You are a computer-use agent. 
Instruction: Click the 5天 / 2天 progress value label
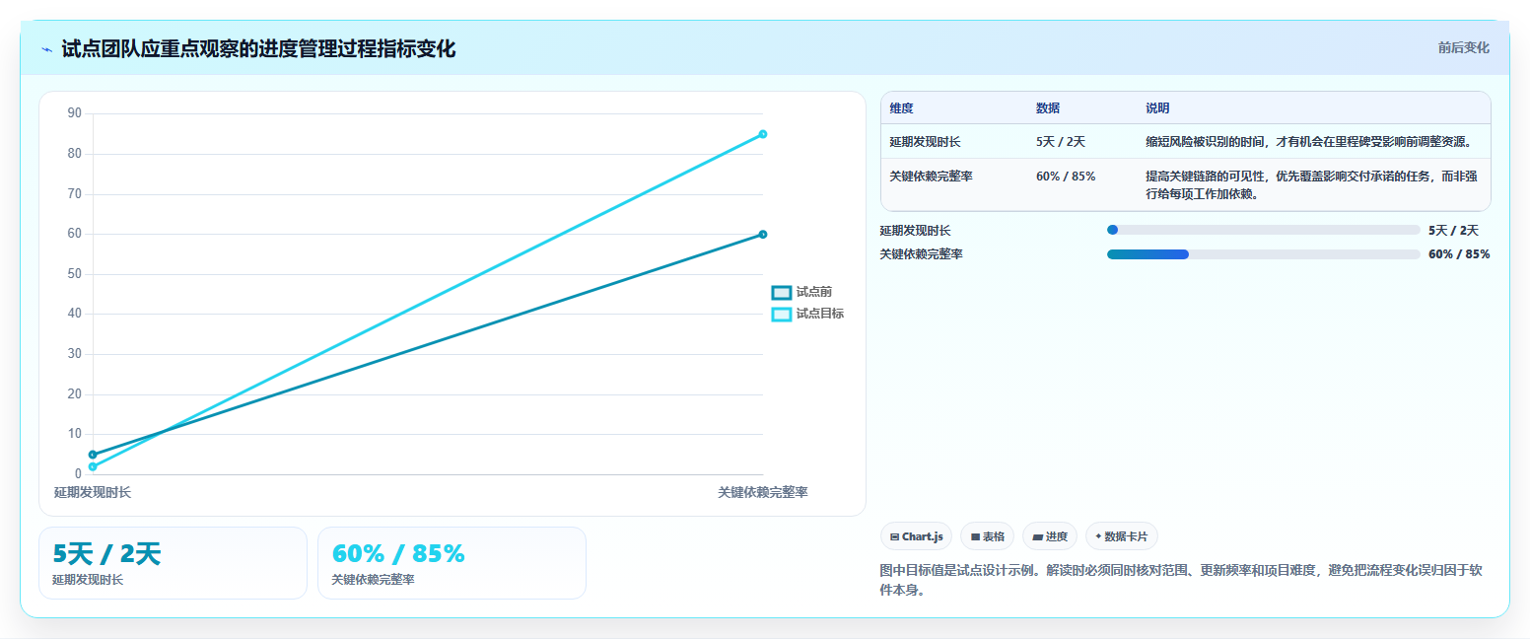click(x=1453, y=231)
